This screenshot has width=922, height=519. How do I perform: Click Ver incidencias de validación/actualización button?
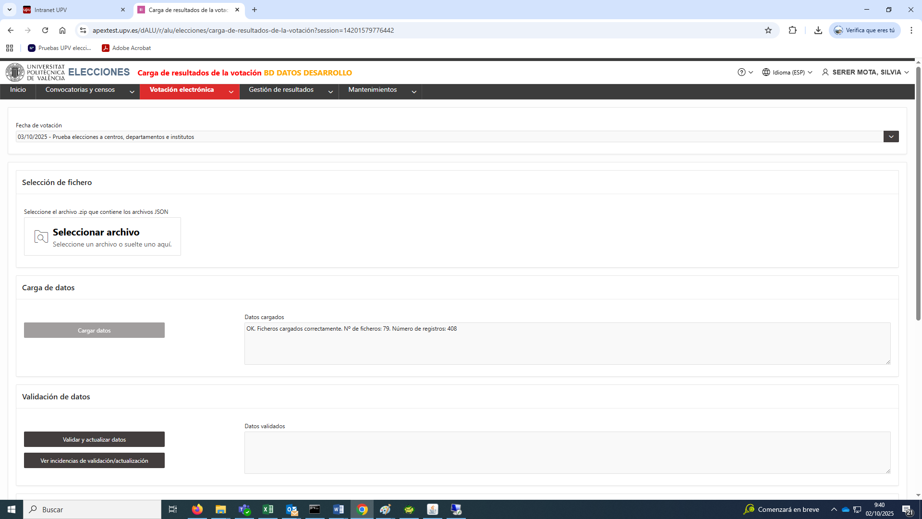(x=94, y=460)
